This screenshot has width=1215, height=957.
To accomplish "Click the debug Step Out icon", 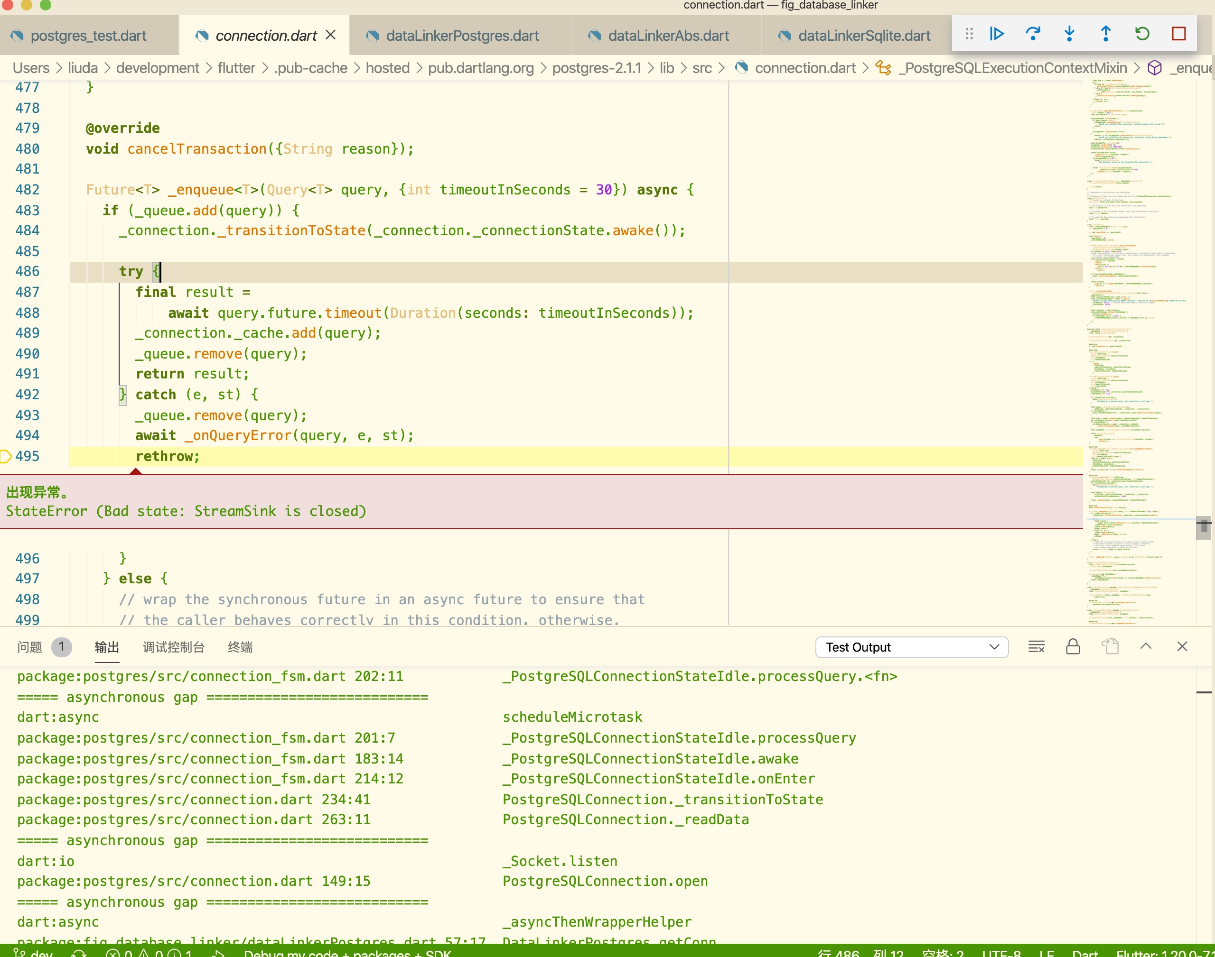I will (1106, 34).
